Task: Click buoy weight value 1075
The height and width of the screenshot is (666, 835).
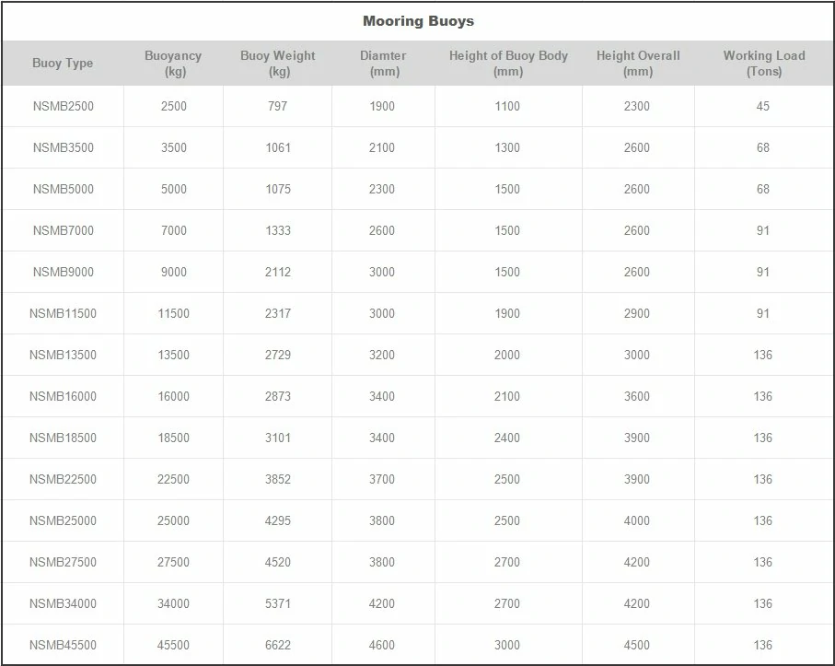Action: point(278,189)
